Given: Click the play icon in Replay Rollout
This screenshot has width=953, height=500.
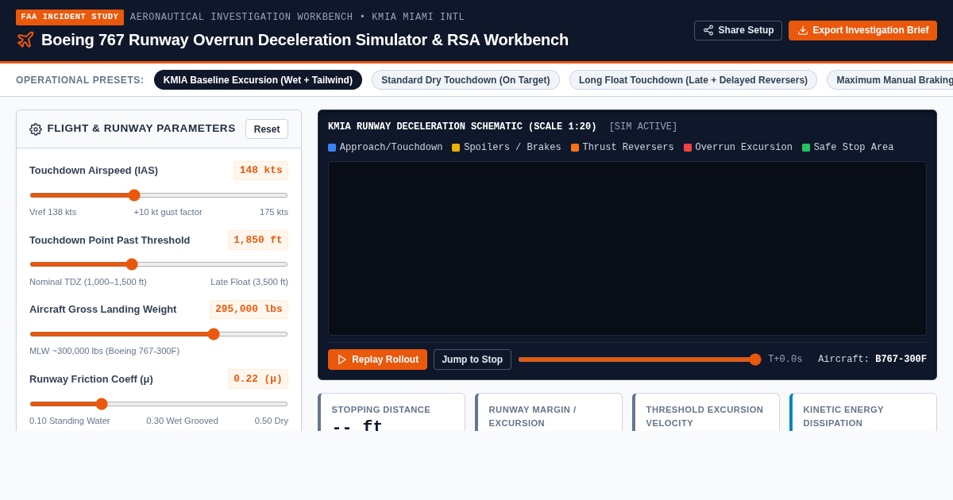Looking at the screenshot, I should coord(342,360).
